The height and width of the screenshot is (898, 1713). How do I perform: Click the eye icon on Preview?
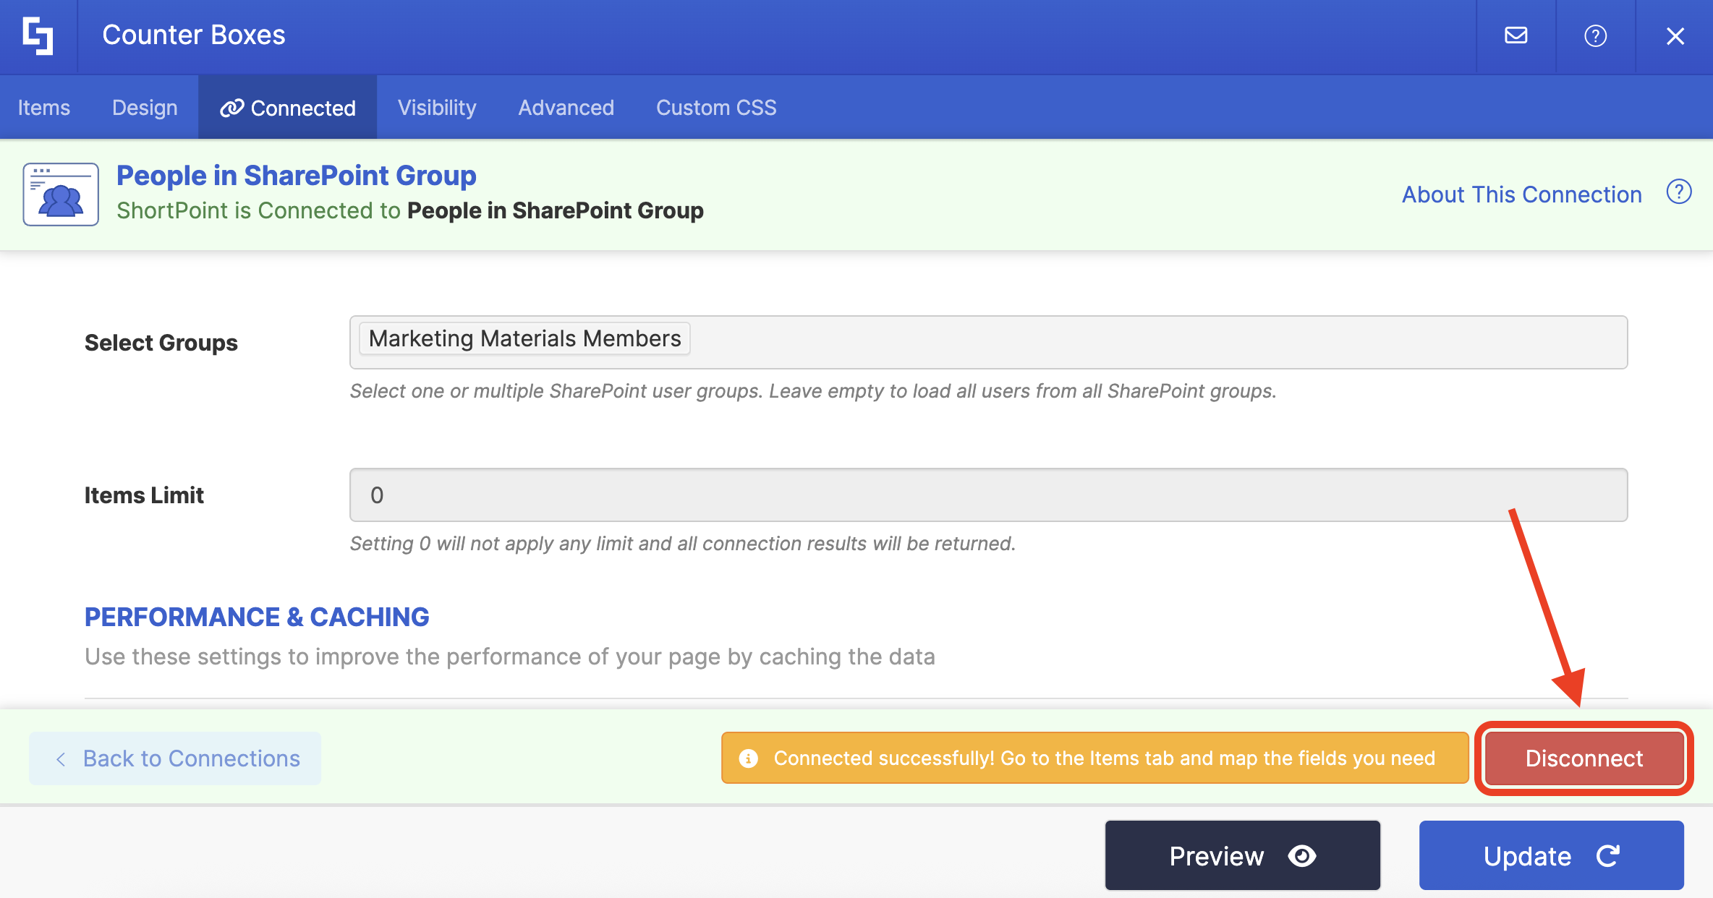pyautogui.click(x=1302, y=856)
